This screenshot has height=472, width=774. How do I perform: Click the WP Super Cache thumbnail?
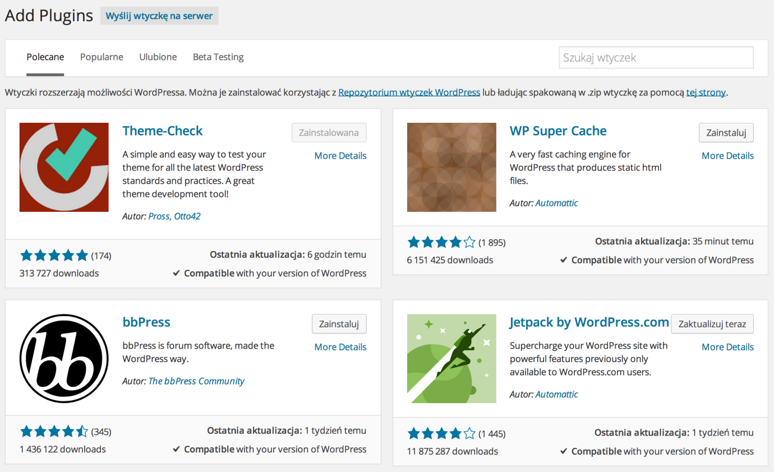[x=451, y=167]
